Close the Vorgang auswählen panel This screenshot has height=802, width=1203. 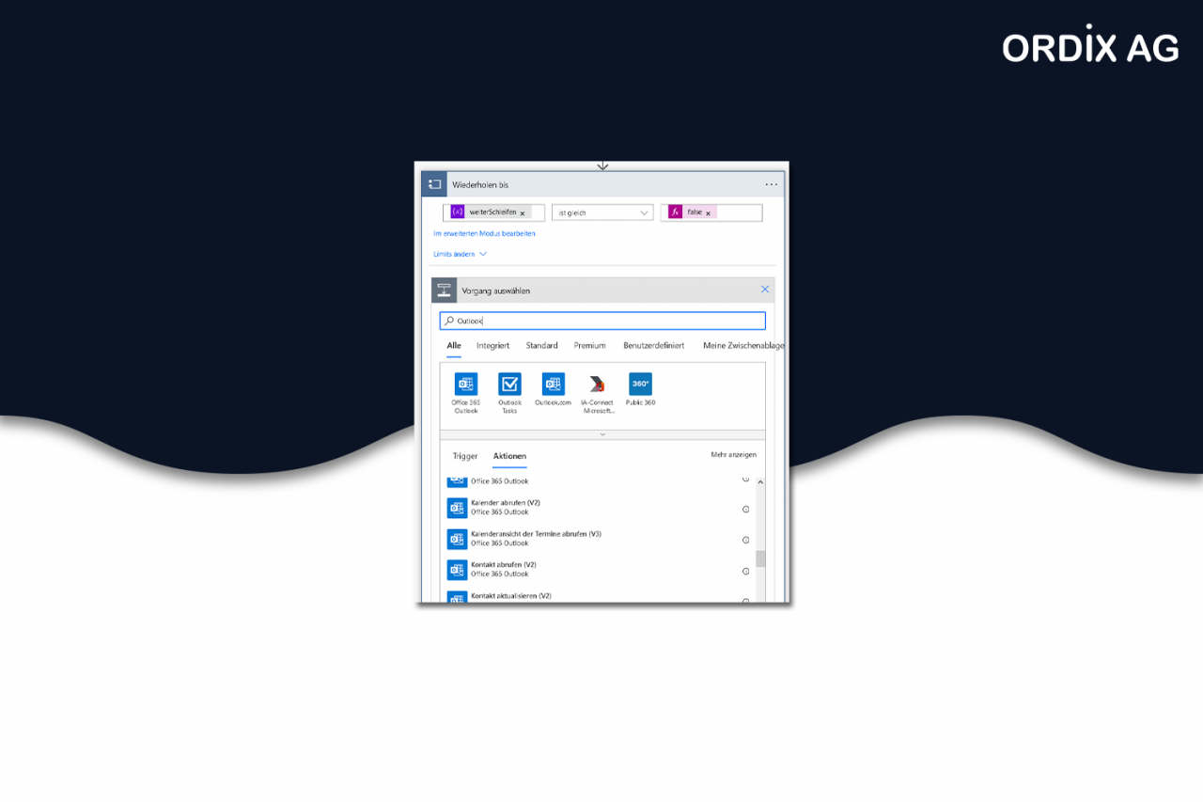pyautogui.click(x=765, y=290)
